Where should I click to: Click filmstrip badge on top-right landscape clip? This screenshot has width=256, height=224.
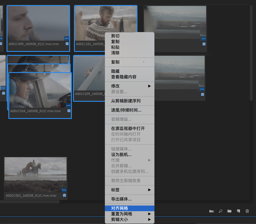coord(203,39)
